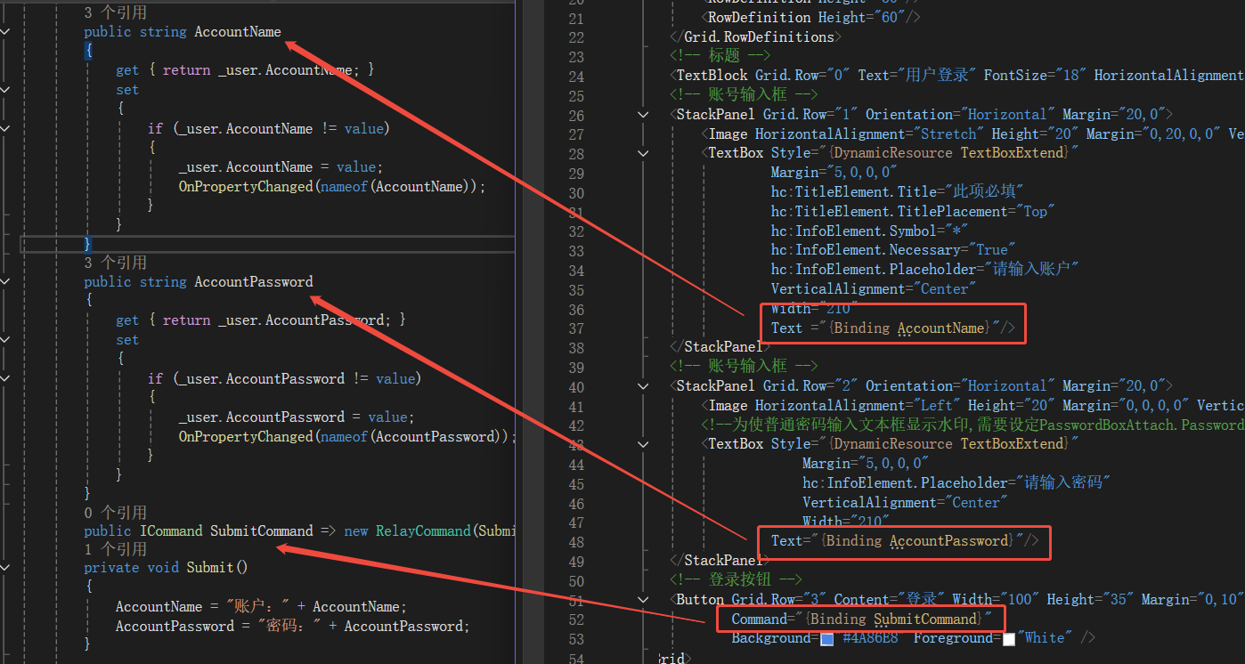Open '1 个引用' CodeLens above Submit()
Image resolution: width=1245 pixels, height=664 pixels.
pyautogui.click(x=116, y=549)
